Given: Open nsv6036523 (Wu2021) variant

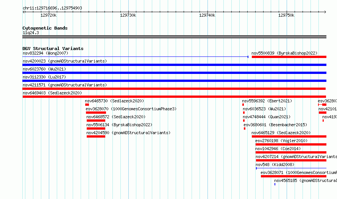Looking at the screenshot, I should (264, 109).
